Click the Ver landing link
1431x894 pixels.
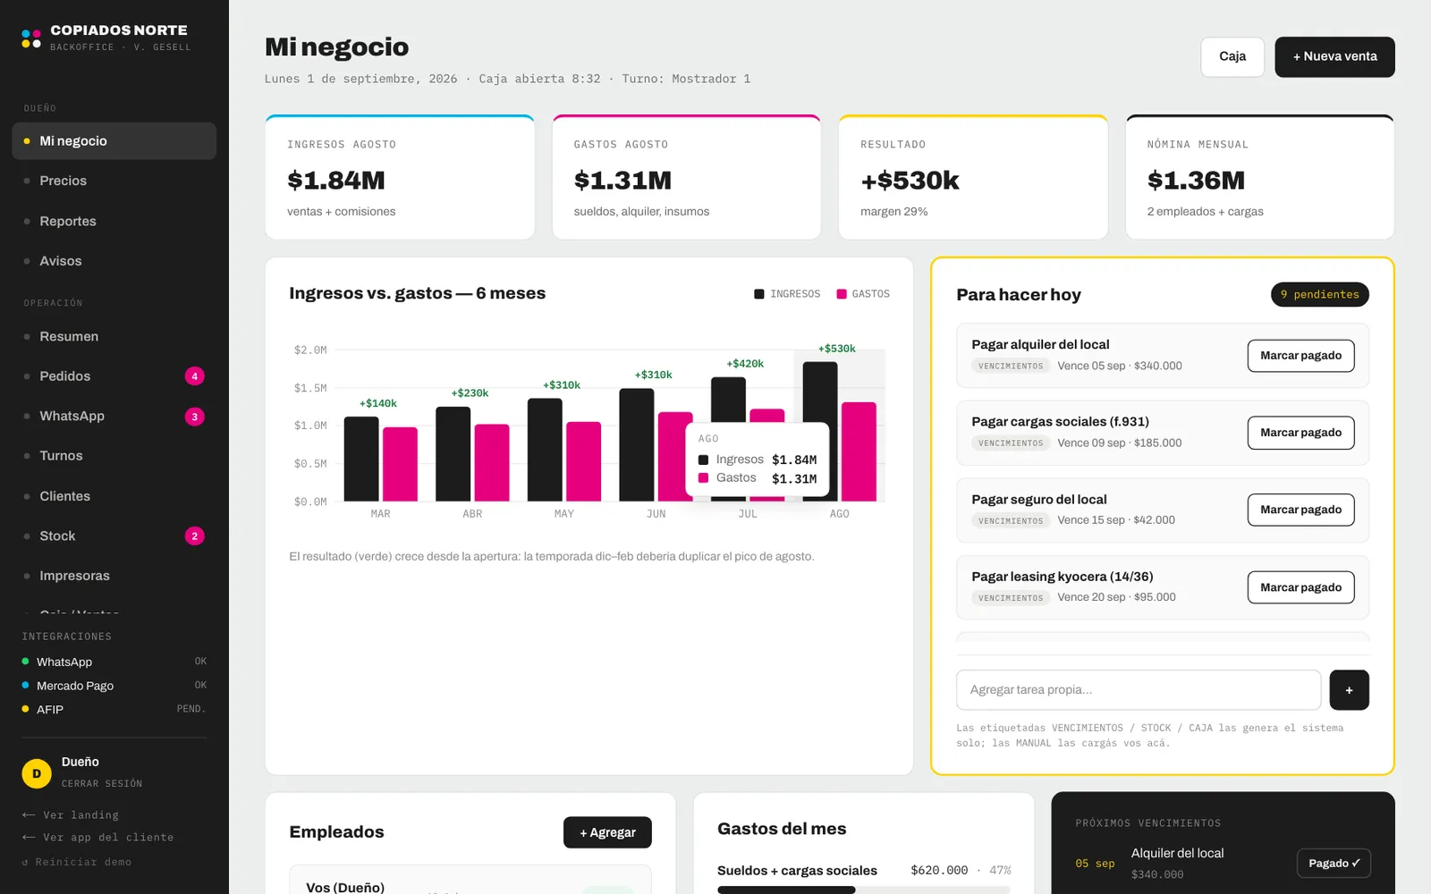pyautogui.click(x=71, y=815)
